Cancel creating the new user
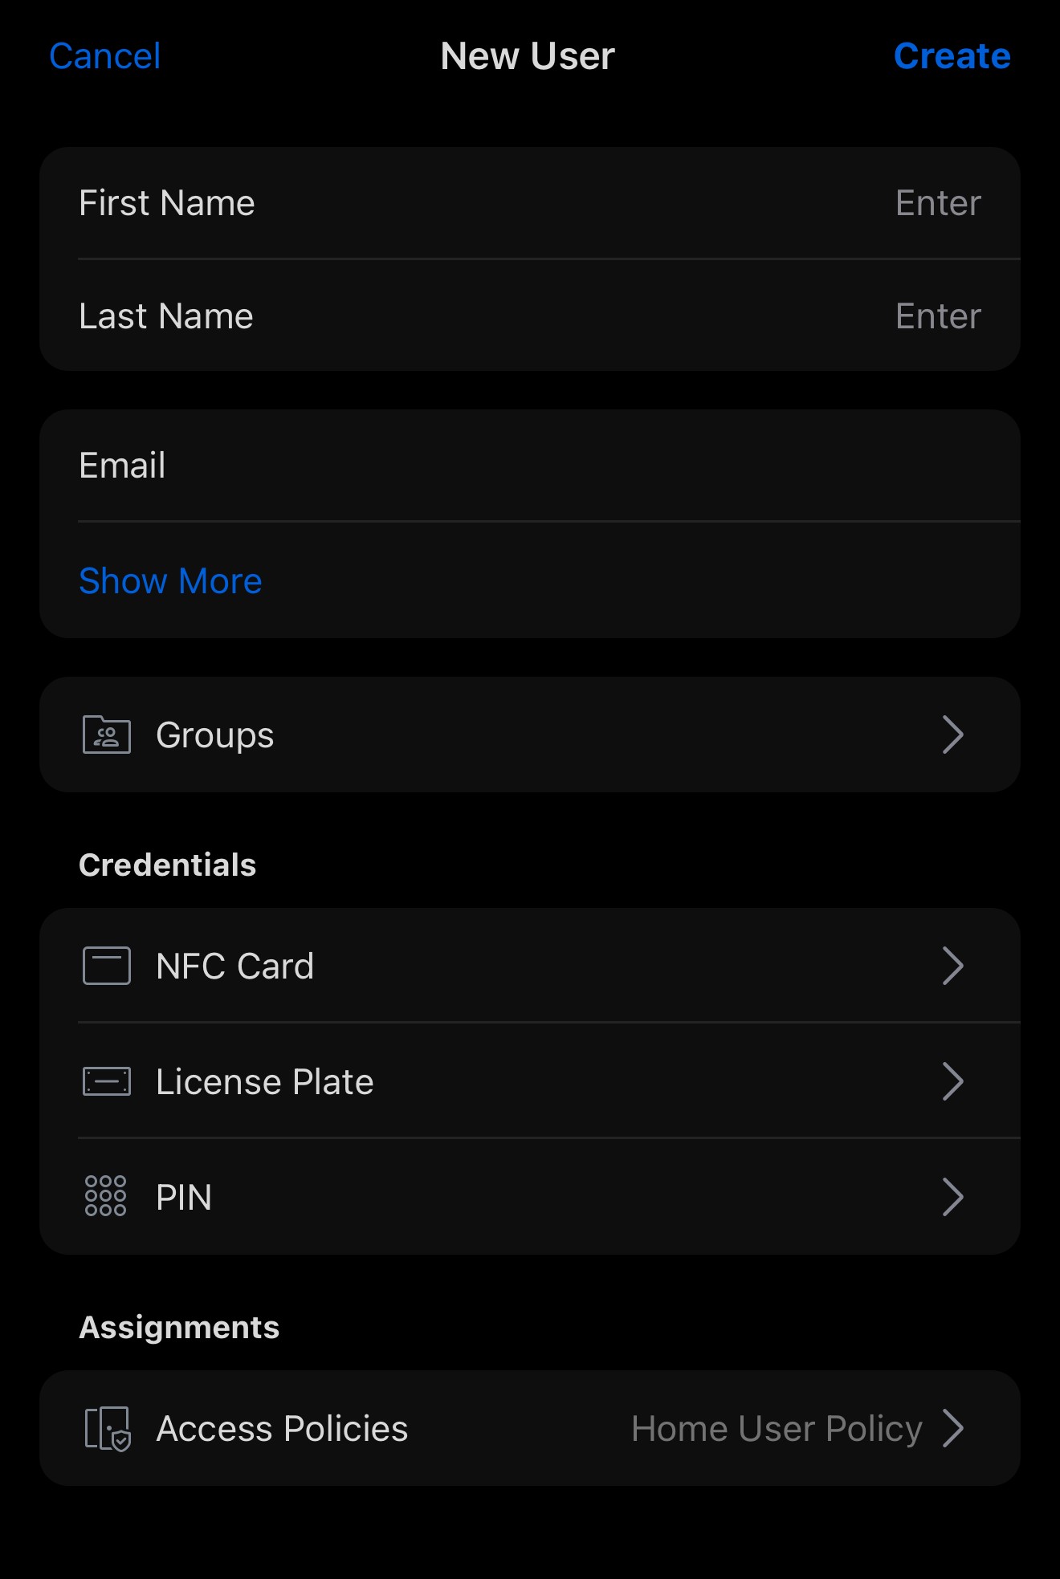The image size is (1060, 1579). tap(105, 56)
